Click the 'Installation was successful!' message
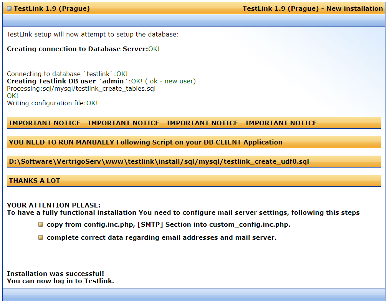The height and width of the screenshot is (302, 387). click(56, 274)
